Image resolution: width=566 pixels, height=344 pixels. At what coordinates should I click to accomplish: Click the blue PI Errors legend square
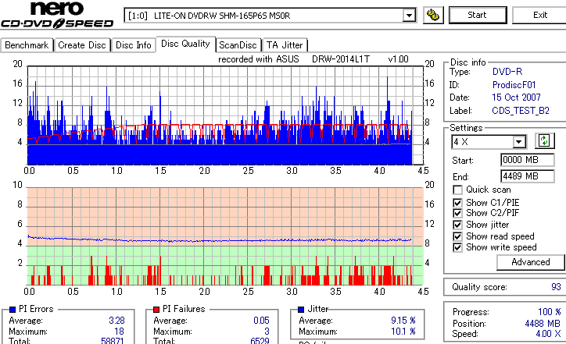tap(13, 309)
